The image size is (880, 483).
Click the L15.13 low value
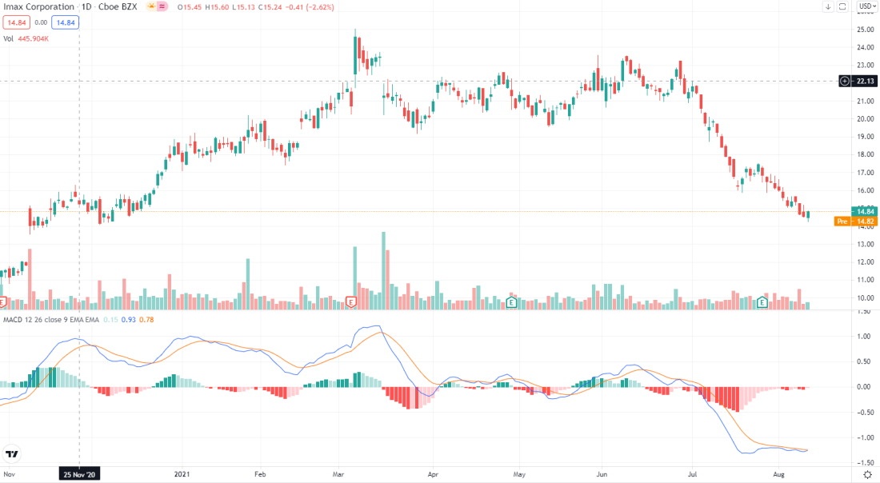[x=243, y=7]
